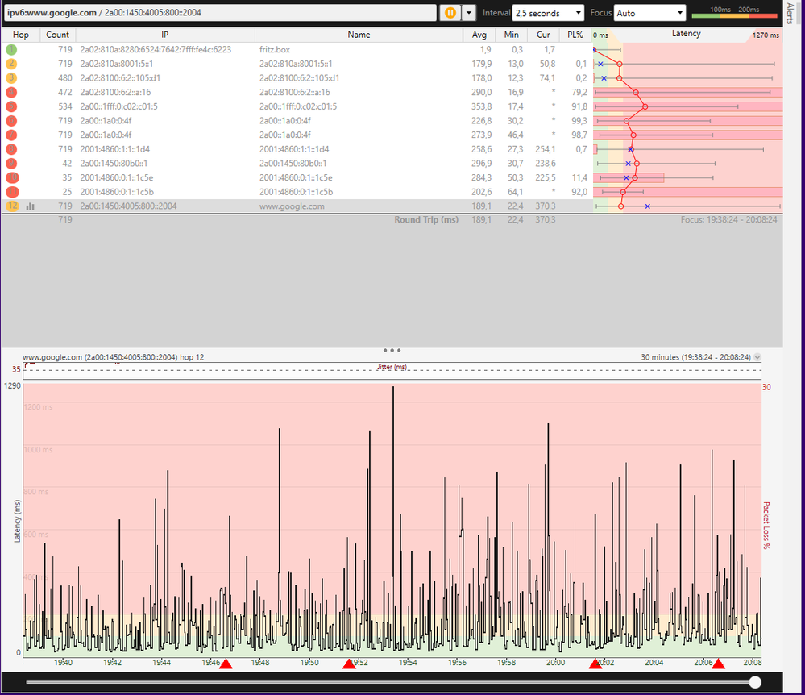
Task: Sort by the PL% column header
Action: pos(575,35)
